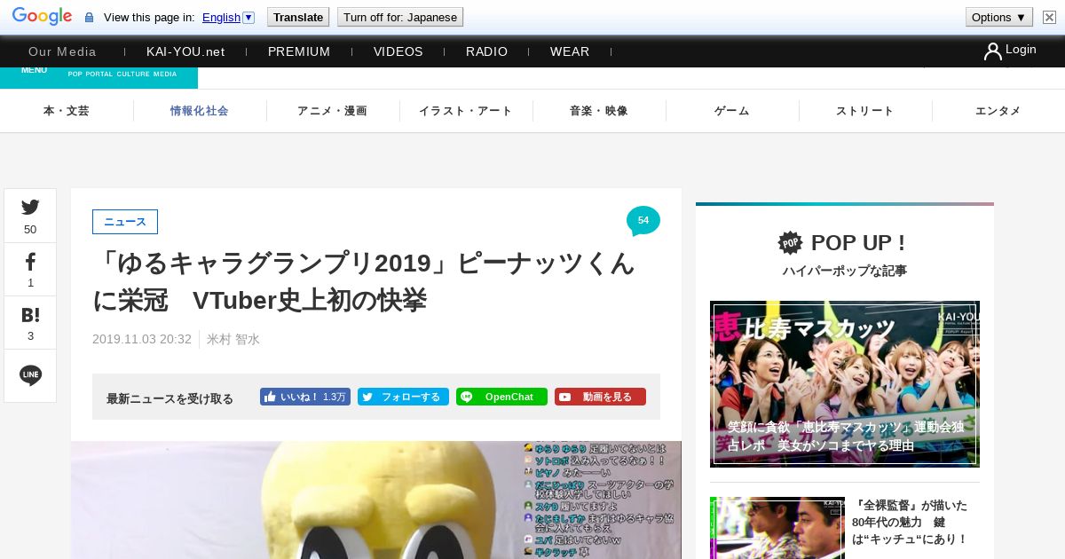Click the secure lock icon in translate bar
This screenshot has width=1065, height=559.
click(89, 18)
